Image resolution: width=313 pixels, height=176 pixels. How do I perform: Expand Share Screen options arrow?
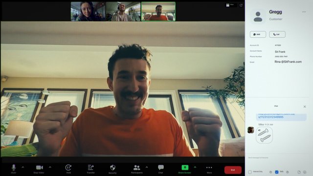pyautogui.click(x=195, y=167)
